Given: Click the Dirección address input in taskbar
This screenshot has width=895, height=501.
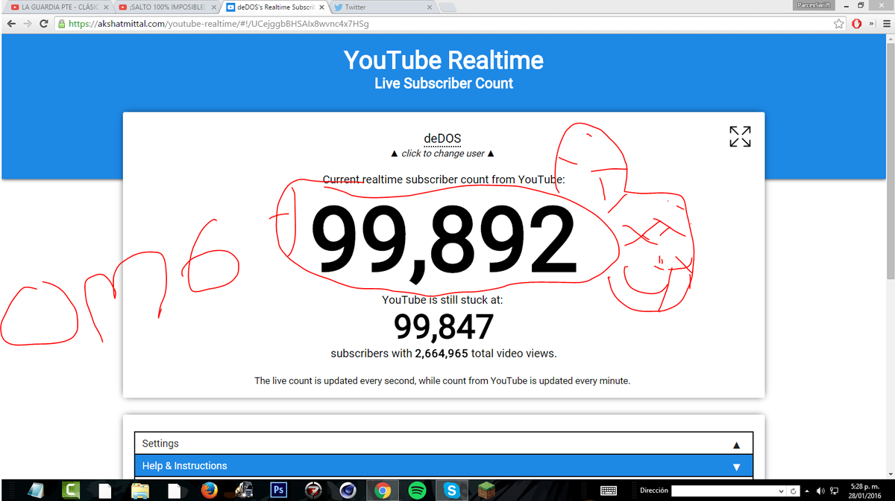Looking at the screenshot, I should click(x=723, y=491).
